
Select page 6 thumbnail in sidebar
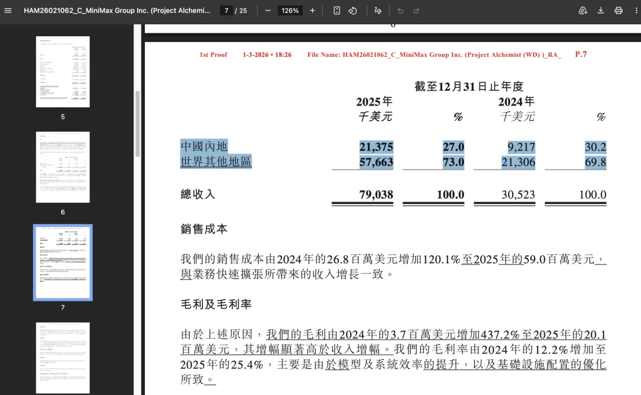coord(63,166)
